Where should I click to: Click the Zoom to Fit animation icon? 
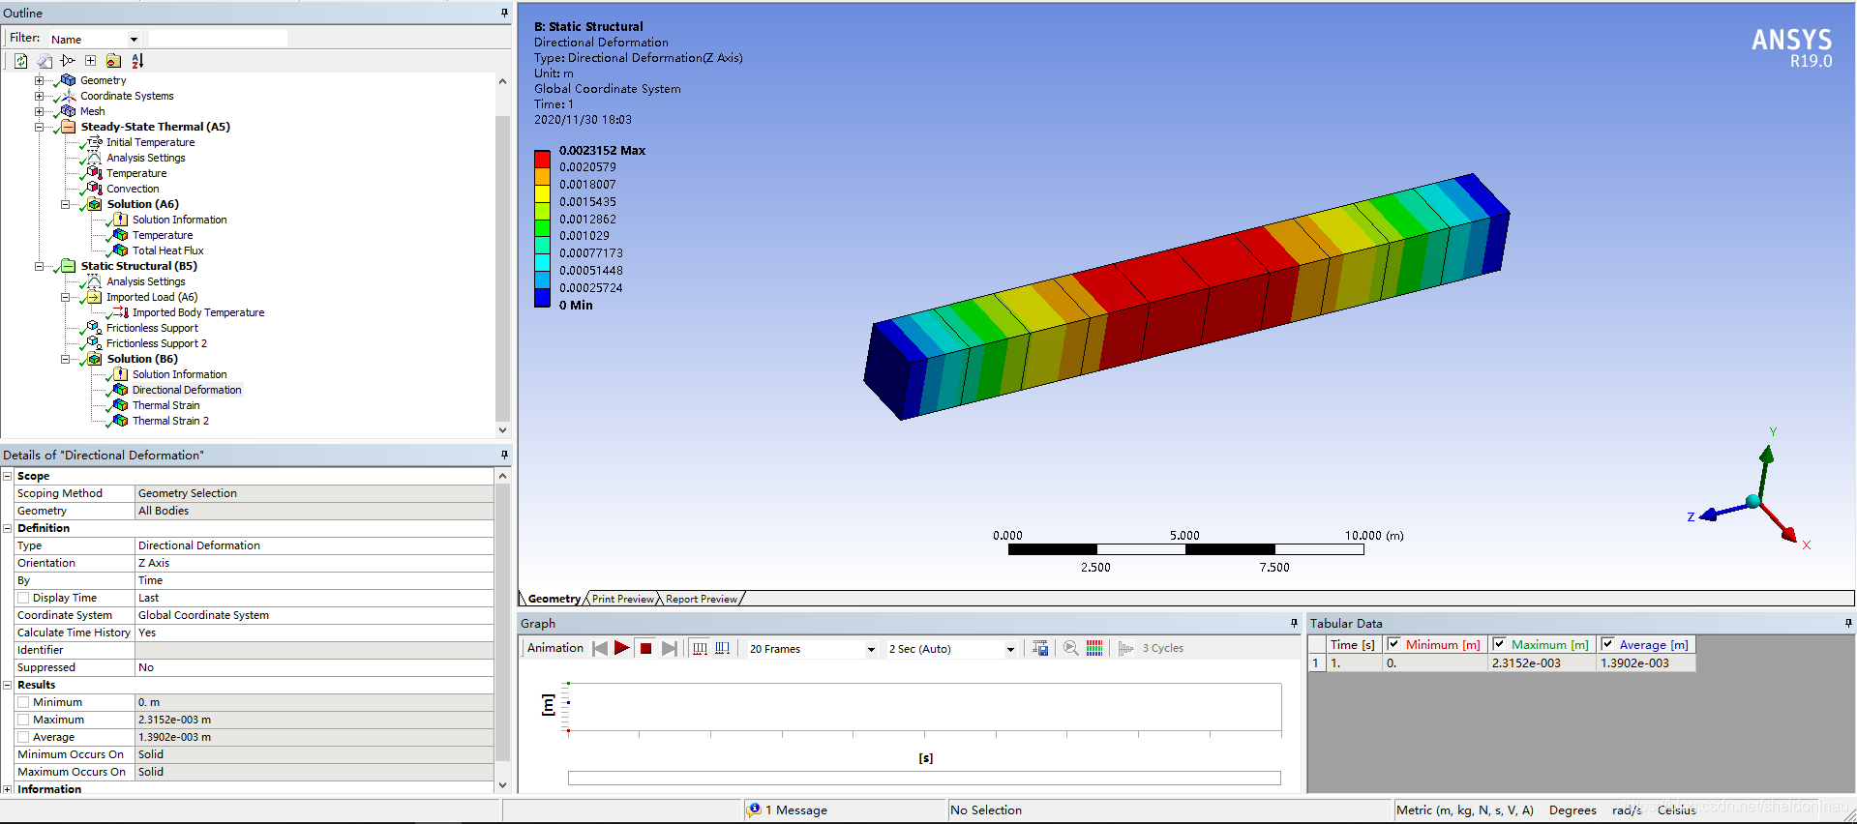(x=1071, y=648)
